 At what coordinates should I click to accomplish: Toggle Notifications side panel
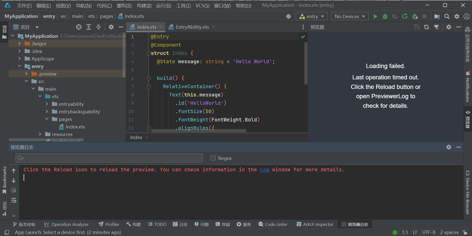pos(467,86)
